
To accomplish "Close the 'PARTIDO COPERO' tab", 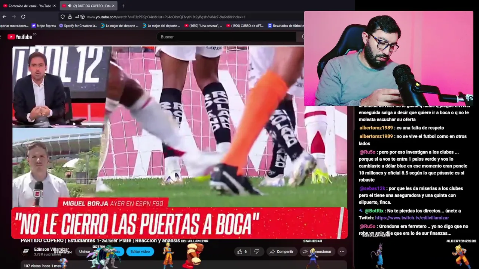I will [x=113, y=6].
